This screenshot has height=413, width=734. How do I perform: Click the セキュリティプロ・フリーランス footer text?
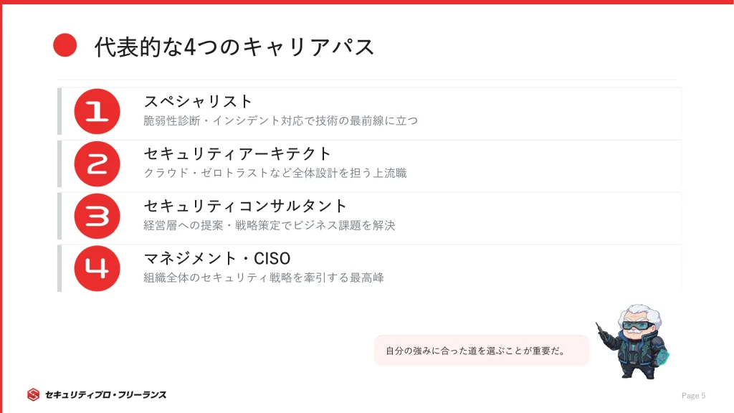tap(105, 394)
